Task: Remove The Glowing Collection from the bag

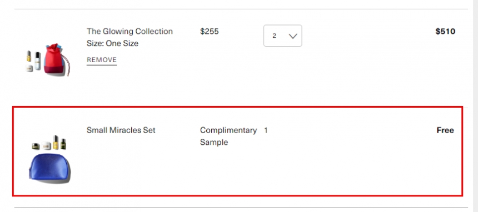Action: 102,60
